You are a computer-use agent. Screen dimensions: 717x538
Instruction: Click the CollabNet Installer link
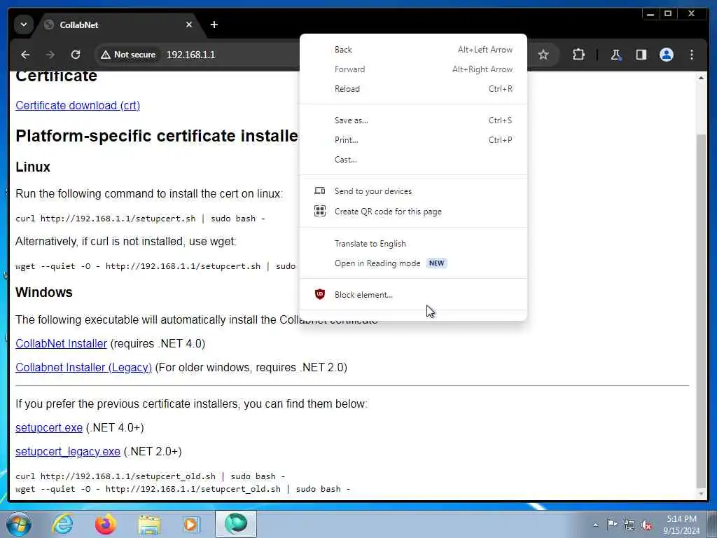tap(61, 343)
